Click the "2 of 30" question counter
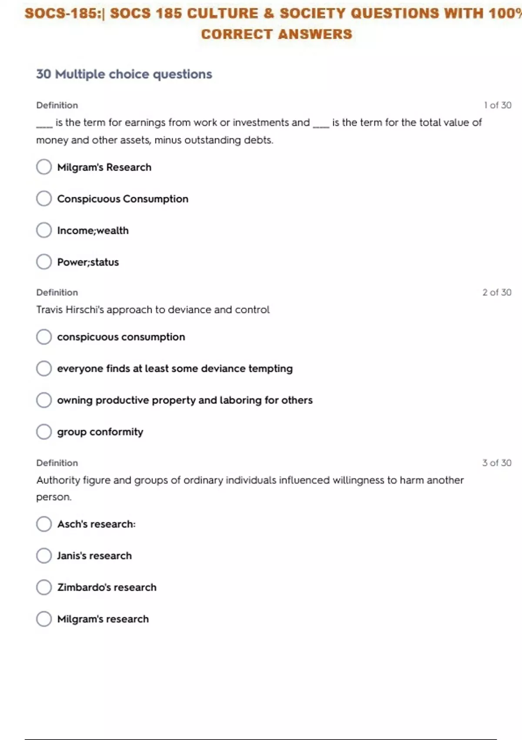 [496, 293]
